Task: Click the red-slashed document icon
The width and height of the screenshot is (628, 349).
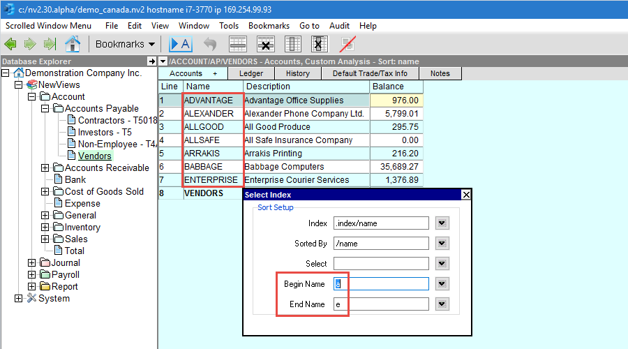Action: (347, 44)
